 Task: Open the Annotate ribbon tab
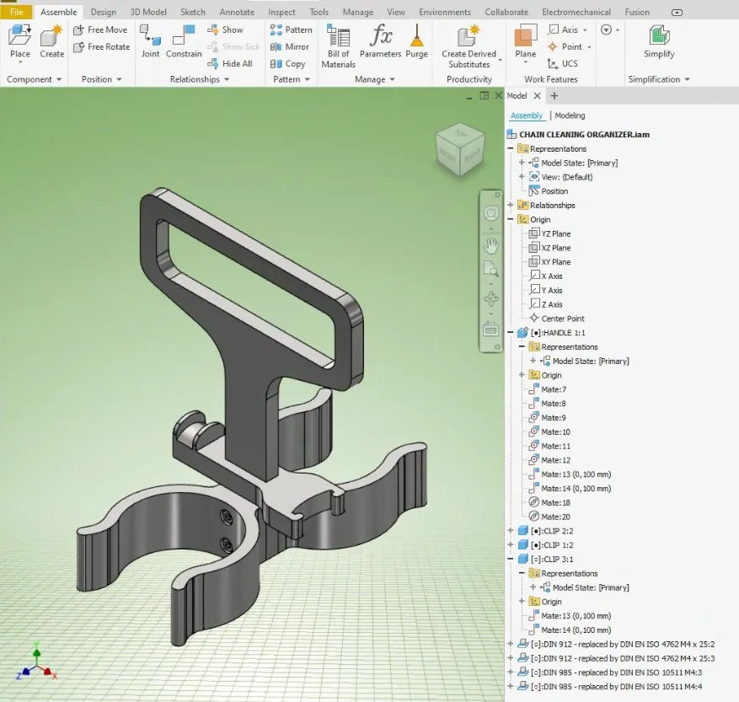(237, 13)
